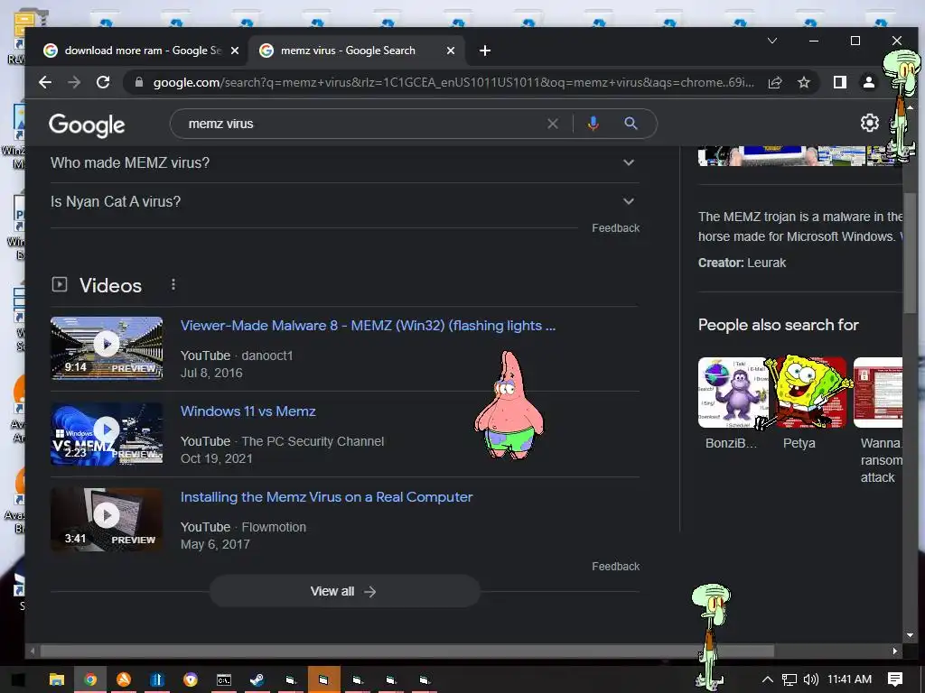Screen dimensions: 925x693
Task: Reload the Google search page
Action: tap(103, 82)
